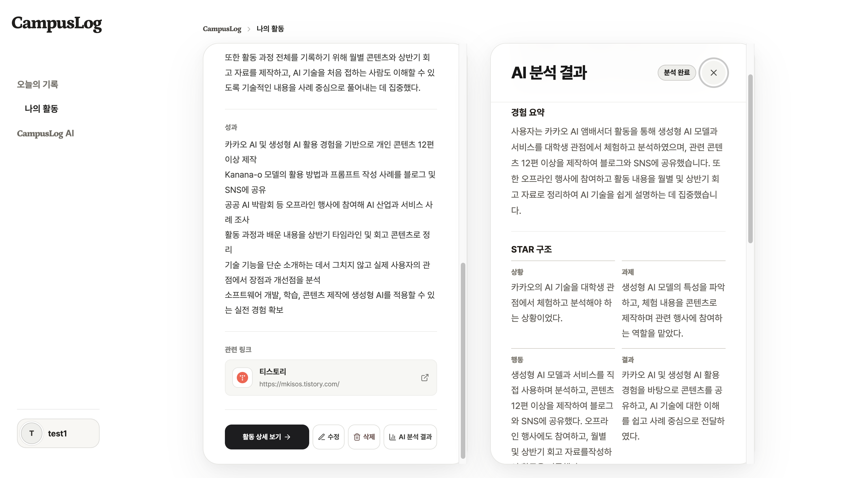Screen dimensions: 843x478
Task: Click the 상황 label in STAR grid
Action: pos(517,272)
